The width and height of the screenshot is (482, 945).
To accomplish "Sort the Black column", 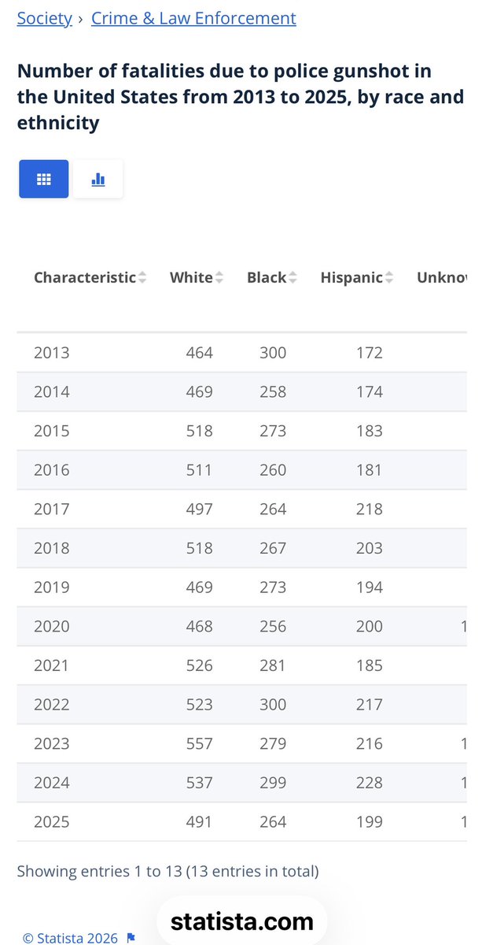I will [x=293, y=278].
